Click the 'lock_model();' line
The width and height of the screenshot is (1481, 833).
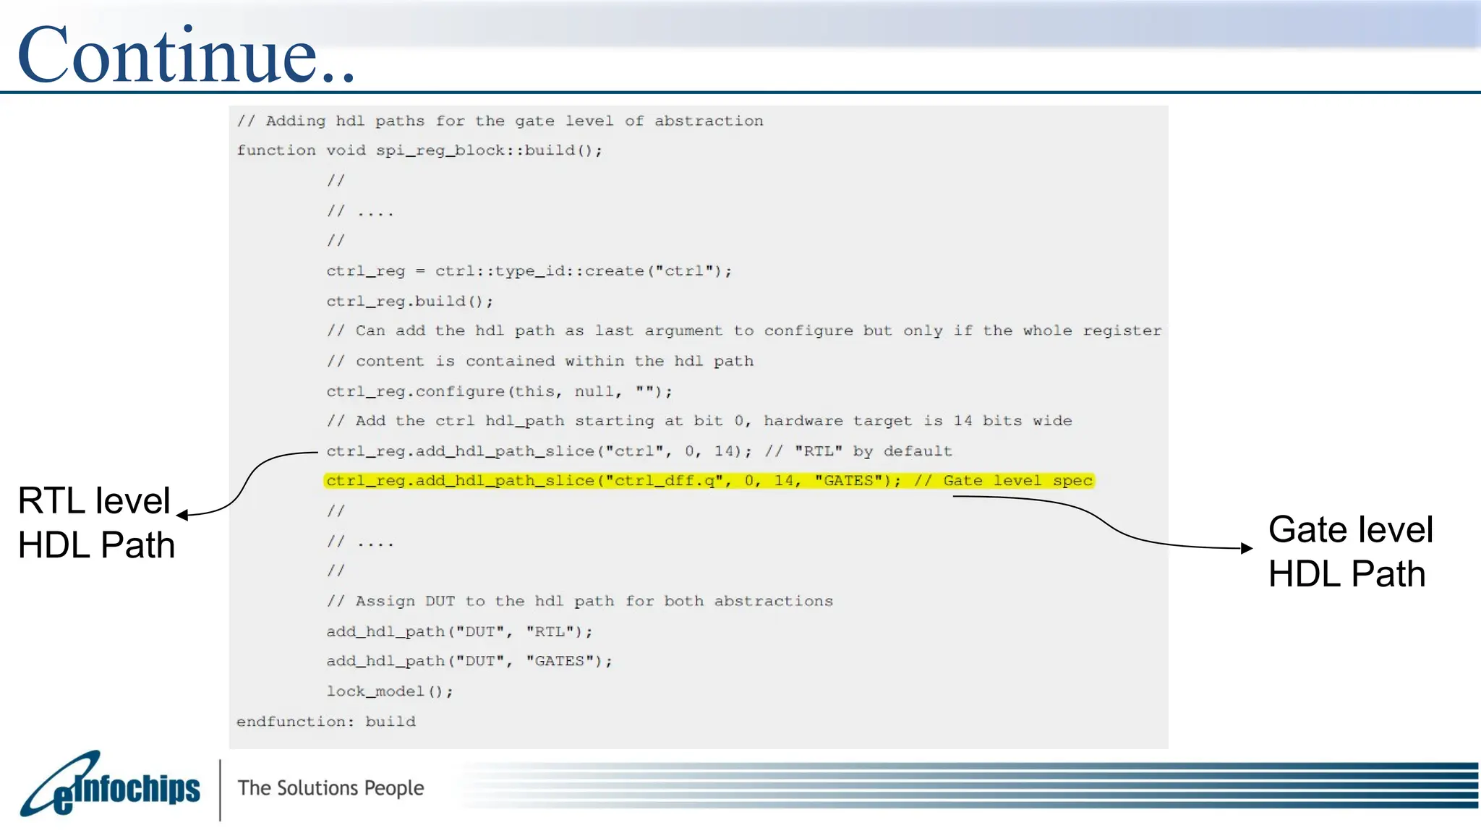tap(389, 692)
